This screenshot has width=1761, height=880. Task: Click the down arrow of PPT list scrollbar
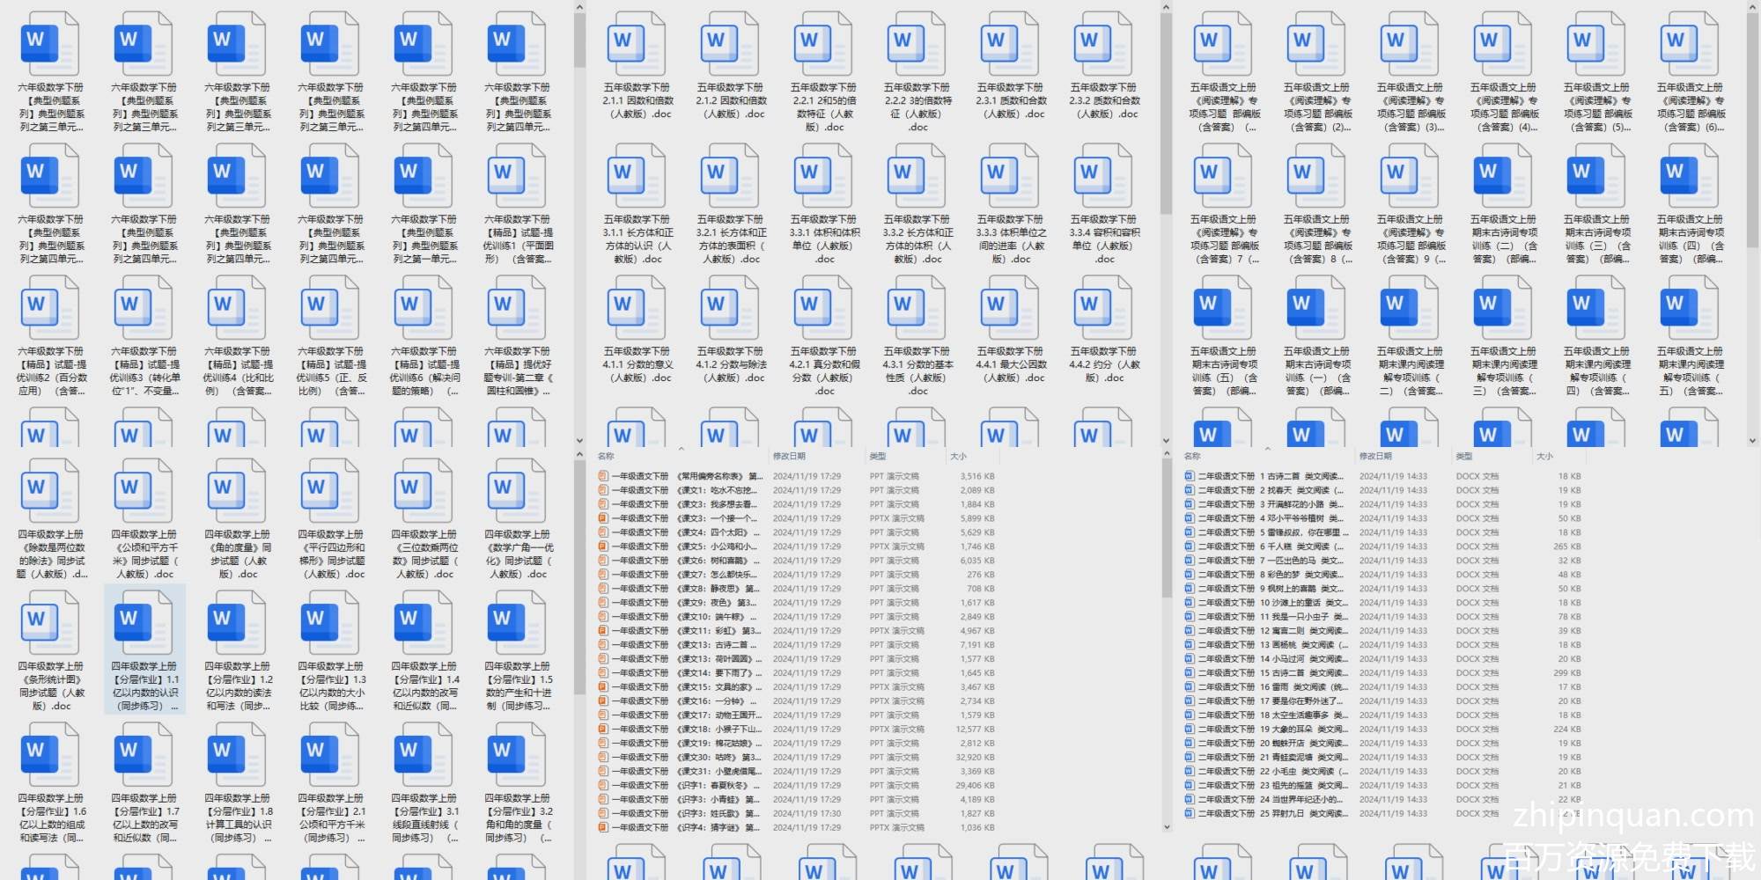click(1168, 827)
